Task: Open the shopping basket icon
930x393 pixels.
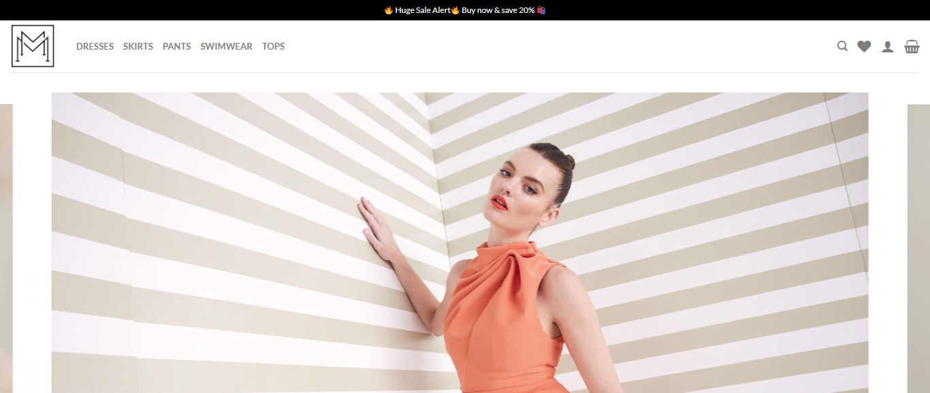Action: tap(912, 46)
